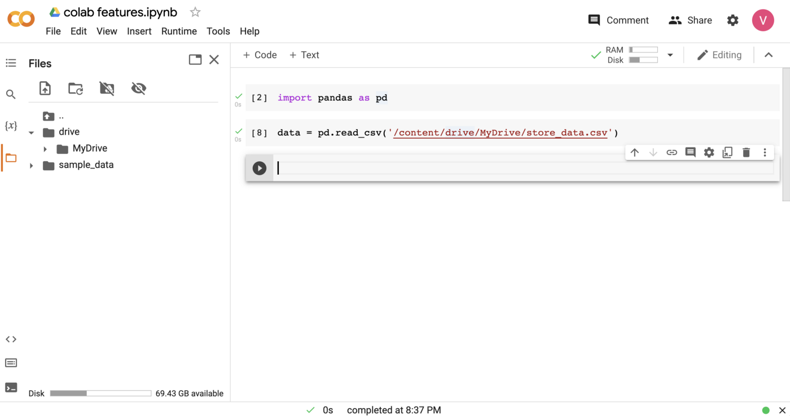
Task: Open the table of contents sidebar icon
Action: pyautogui.click(x=11, y=63)
